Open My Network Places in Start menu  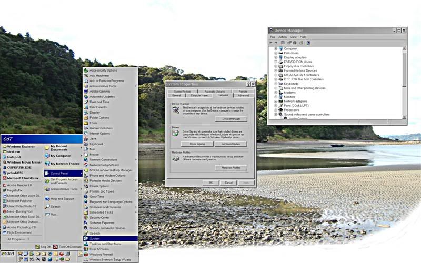pos(63,164)
